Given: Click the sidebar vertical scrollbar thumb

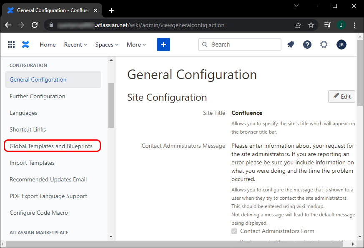Looking at the screenshot, I should 111,105.
